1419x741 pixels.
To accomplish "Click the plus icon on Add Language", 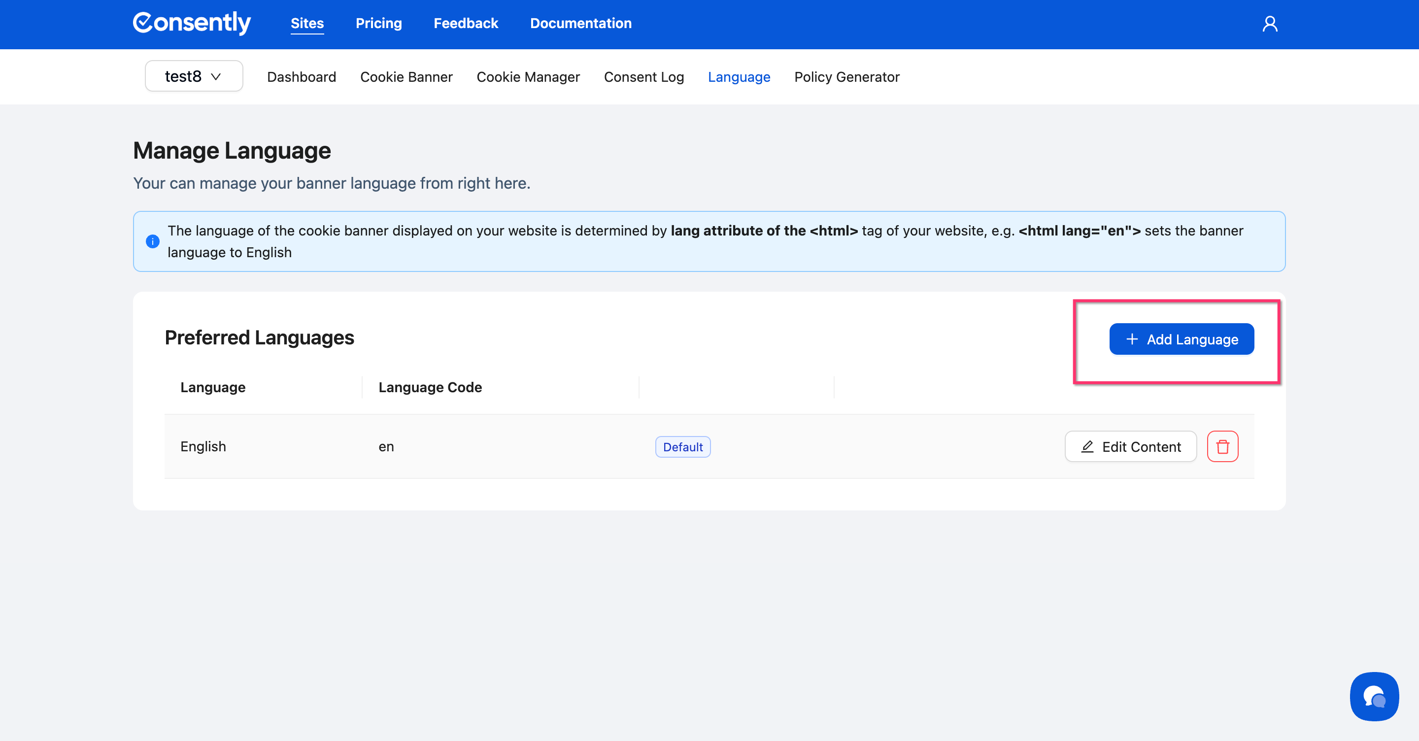I will pyautogui.click(x=1132, y=339).
